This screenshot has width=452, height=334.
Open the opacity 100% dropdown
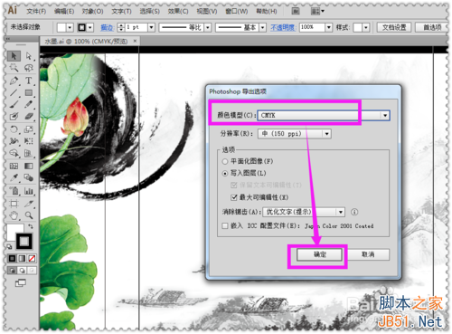pos(329,28)
